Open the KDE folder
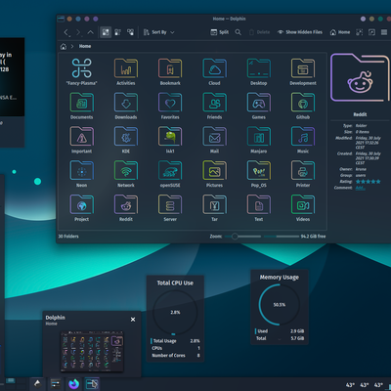The width and height of the screenshot is (391, 391). pos(126,140)
